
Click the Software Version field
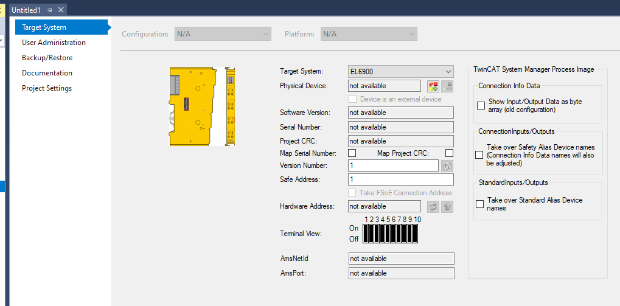tap(401, 113)
